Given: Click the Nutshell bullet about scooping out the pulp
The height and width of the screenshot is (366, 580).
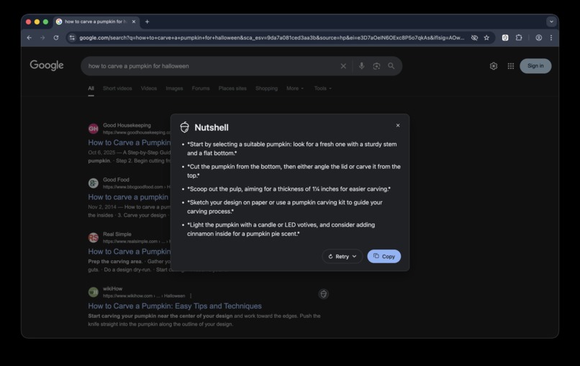Looking at the screenshot, I should pyautogui.click(x=289, y=189).
